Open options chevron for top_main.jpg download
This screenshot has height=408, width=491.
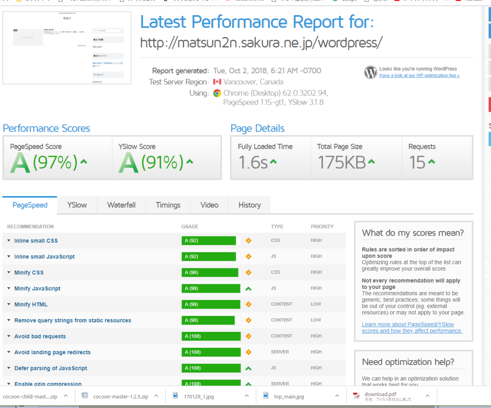(x=337, y=396)
